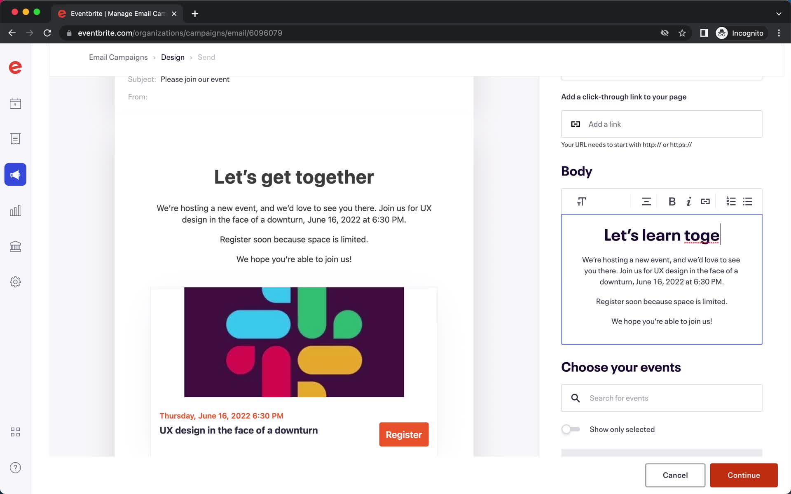Screen dimensions: 791x494
Task: Apply a bulleted list in the Body editor
Action: pyautogui.click(x=748, y=201)
